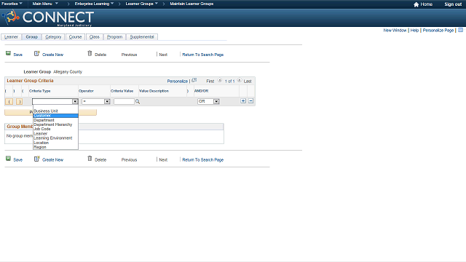Switch to the Course tab
The width and height of the screenshot is (466, 262).
point(75,37)
